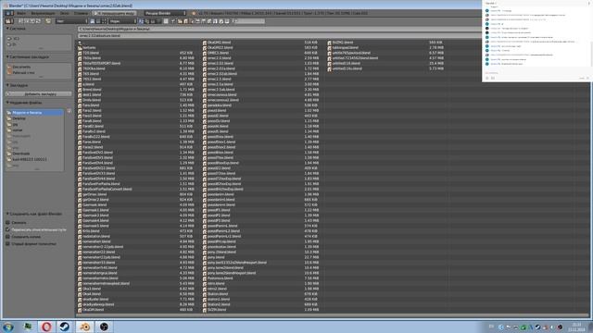Open Рабочий стол system bookmark

[38, 72]
